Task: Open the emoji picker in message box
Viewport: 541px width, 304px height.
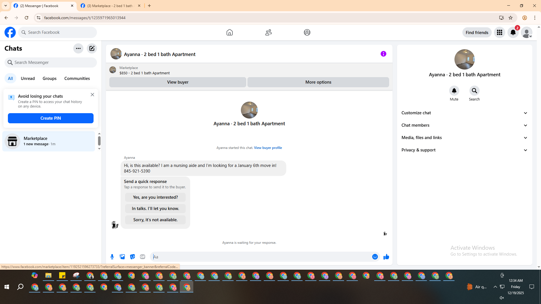Action: [375, 257]
